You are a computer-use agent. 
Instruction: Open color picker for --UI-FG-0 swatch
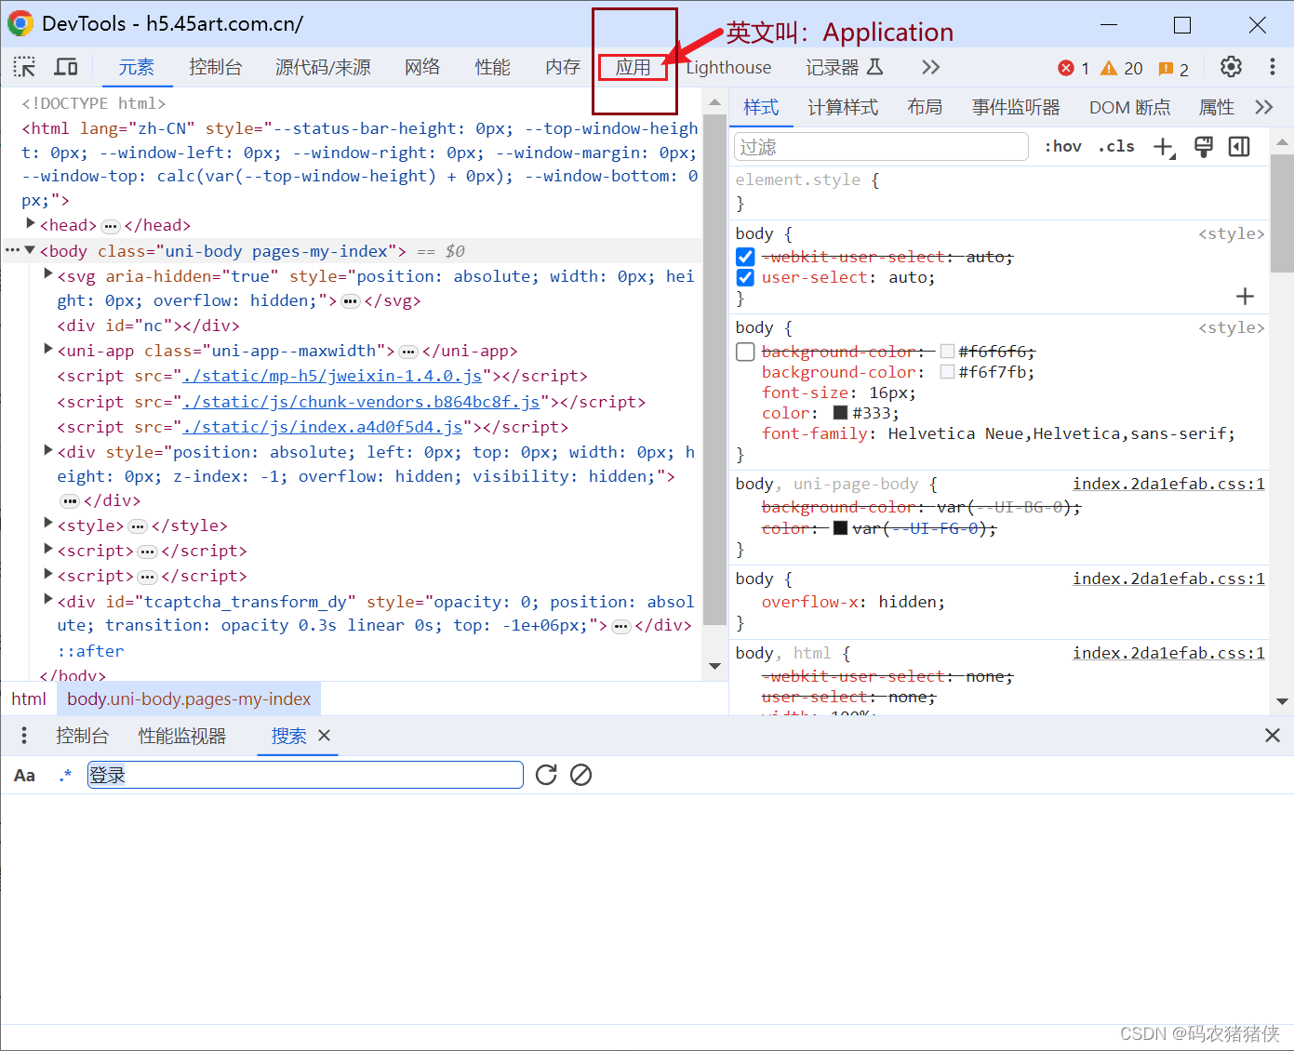840,528
